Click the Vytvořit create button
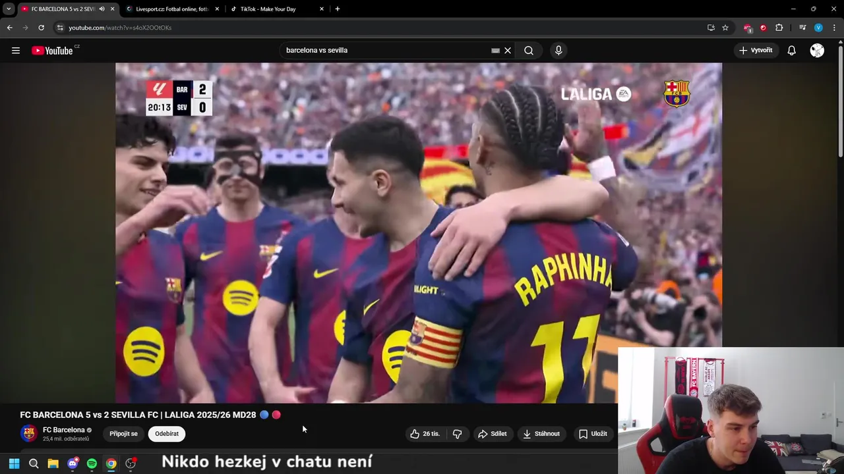Viewport: 844px width, 474px height. [x=756, y=51]
